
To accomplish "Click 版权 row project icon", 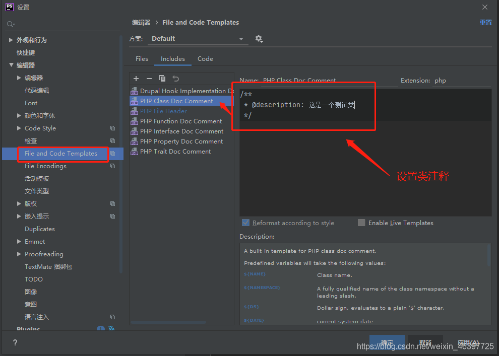I will point(113,204).
